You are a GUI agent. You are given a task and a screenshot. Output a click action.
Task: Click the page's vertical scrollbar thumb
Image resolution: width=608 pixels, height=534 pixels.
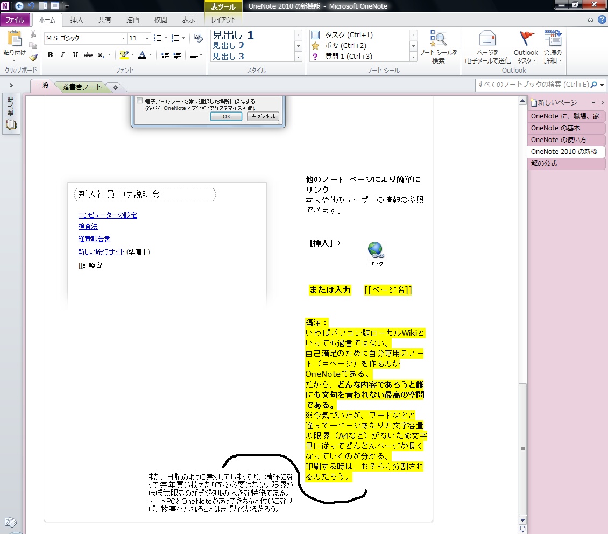click(522, 448)
